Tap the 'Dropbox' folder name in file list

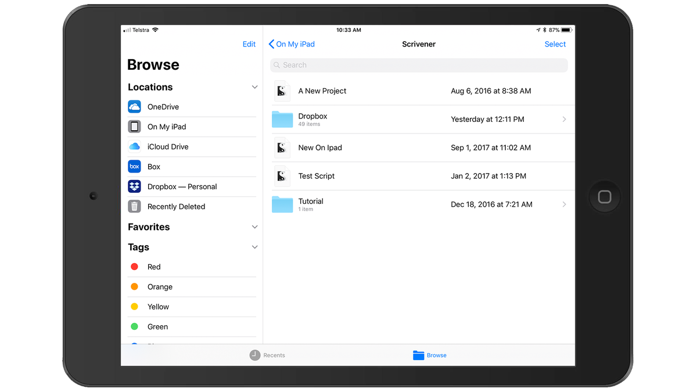313,116
